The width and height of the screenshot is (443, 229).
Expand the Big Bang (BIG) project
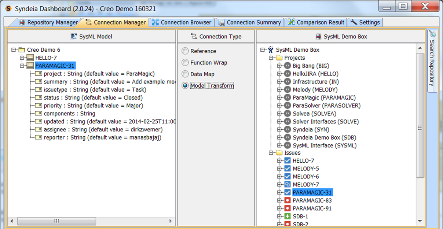click(279, 66)
